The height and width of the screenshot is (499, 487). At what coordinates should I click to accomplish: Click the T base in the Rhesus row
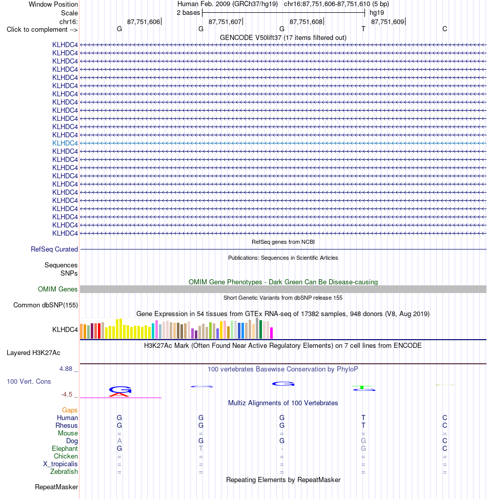pos(363,425)
